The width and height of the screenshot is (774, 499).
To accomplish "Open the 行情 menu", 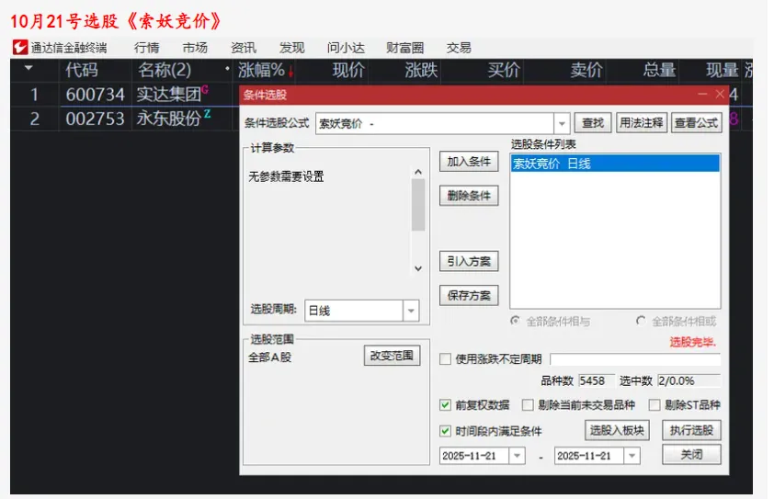I will coord(146,48).
